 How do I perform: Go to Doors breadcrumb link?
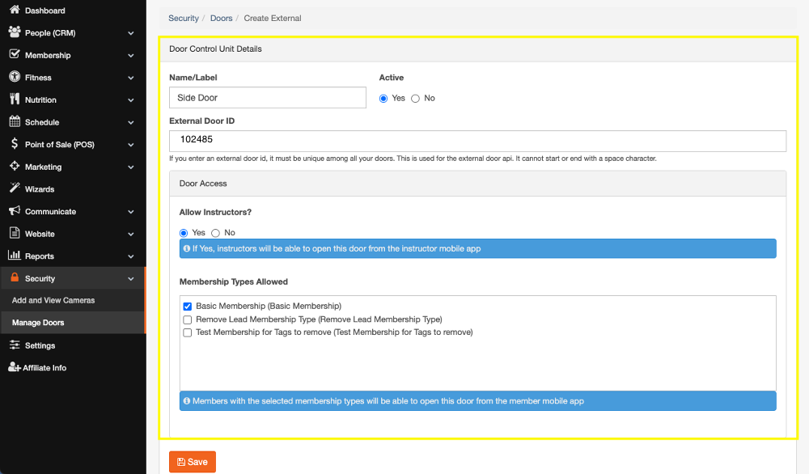pos(222,18)
